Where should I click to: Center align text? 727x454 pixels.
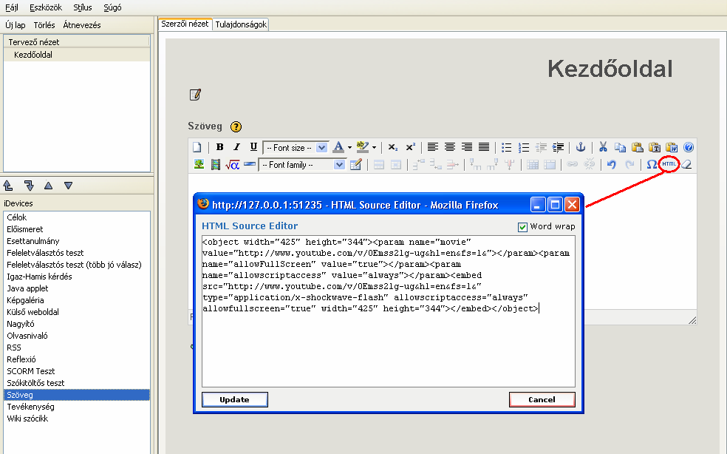450,147
